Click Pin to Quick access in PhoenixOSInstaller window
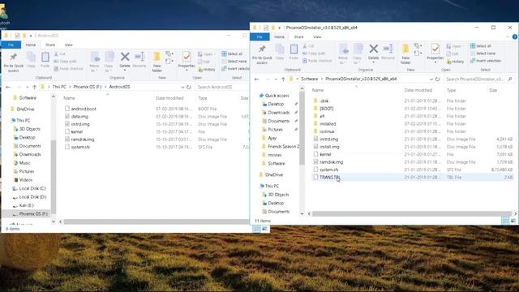The image size is (519, 292). click(262, 54)
